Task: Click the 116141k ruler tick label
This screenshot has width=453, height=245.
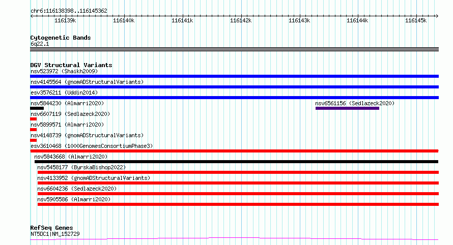Action: coord(182,20)
